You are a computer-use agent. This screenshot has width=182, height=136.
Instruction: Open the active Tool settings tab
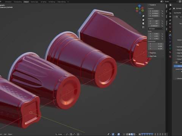170,9
